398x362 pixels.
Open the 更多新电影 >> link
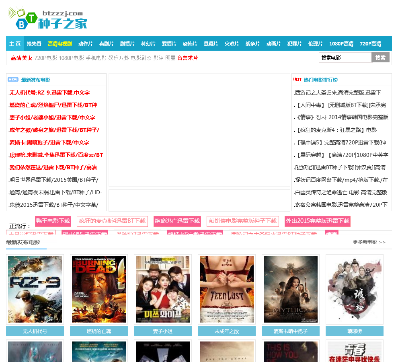369,242
